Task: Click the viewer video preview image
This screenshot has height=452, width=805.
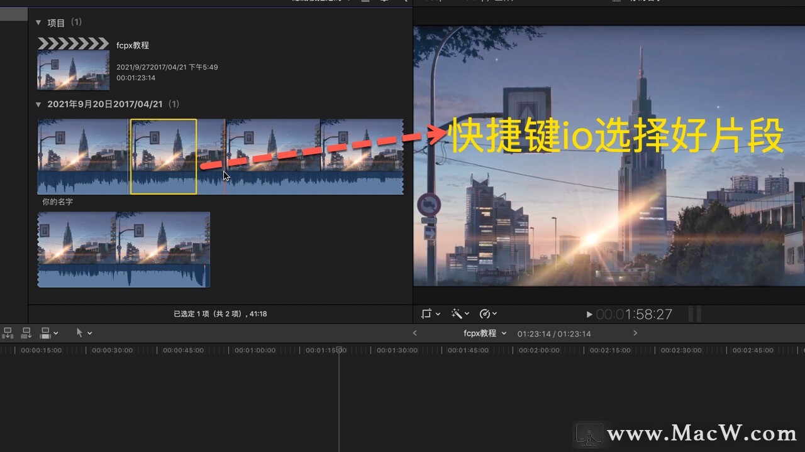Action: tap(609, 156)
